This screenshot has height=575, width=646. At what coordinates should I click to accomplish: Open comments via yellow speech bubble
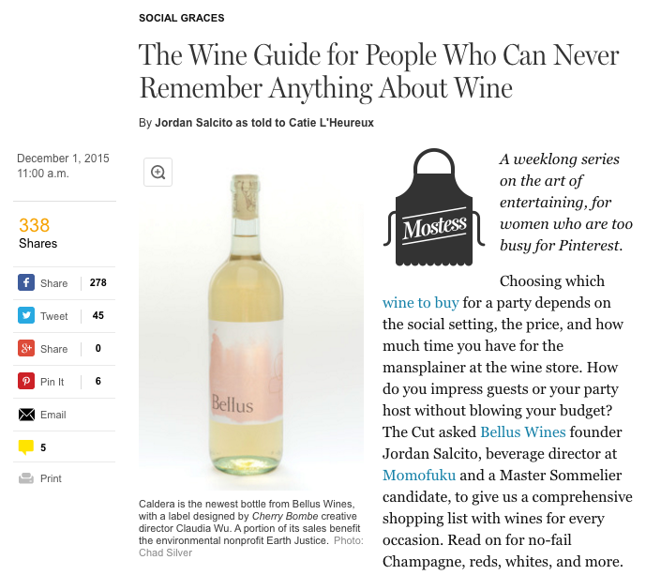pyautogui.click(x=26, y=447)
